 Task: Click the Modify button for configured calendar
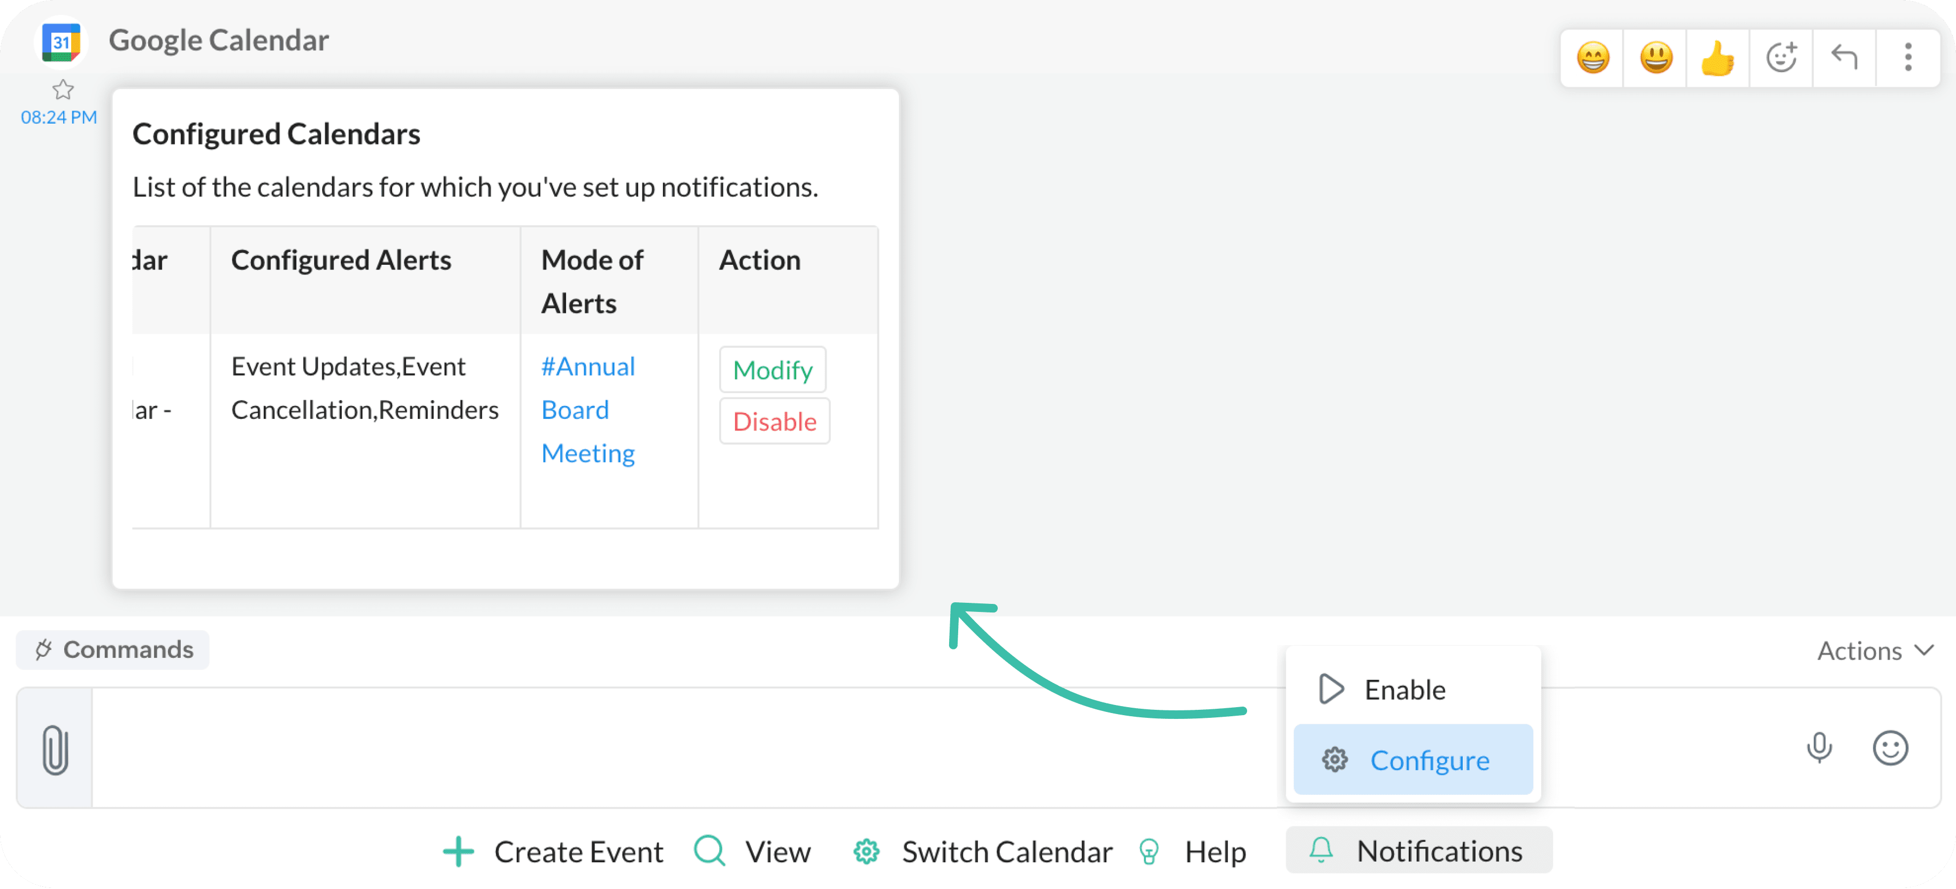coord(772,370)
